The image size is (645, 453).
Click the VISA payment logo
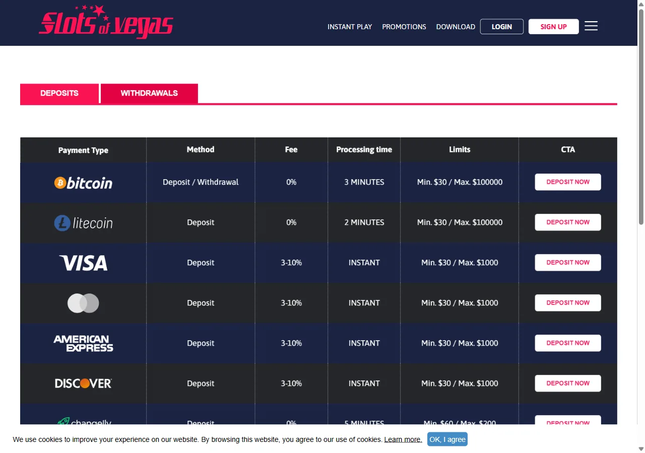click(x=83, y=263)
